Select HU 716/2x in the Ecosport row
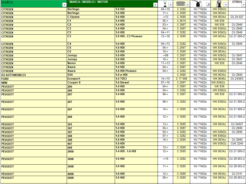 [x=200, y=79]
